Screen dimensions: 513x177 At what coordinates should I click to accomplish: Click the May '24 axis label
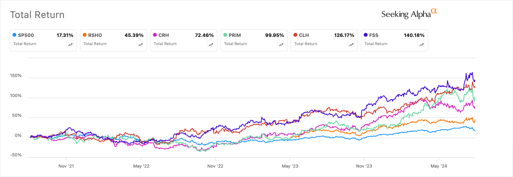pyautogui.click(x=439, y=166)
